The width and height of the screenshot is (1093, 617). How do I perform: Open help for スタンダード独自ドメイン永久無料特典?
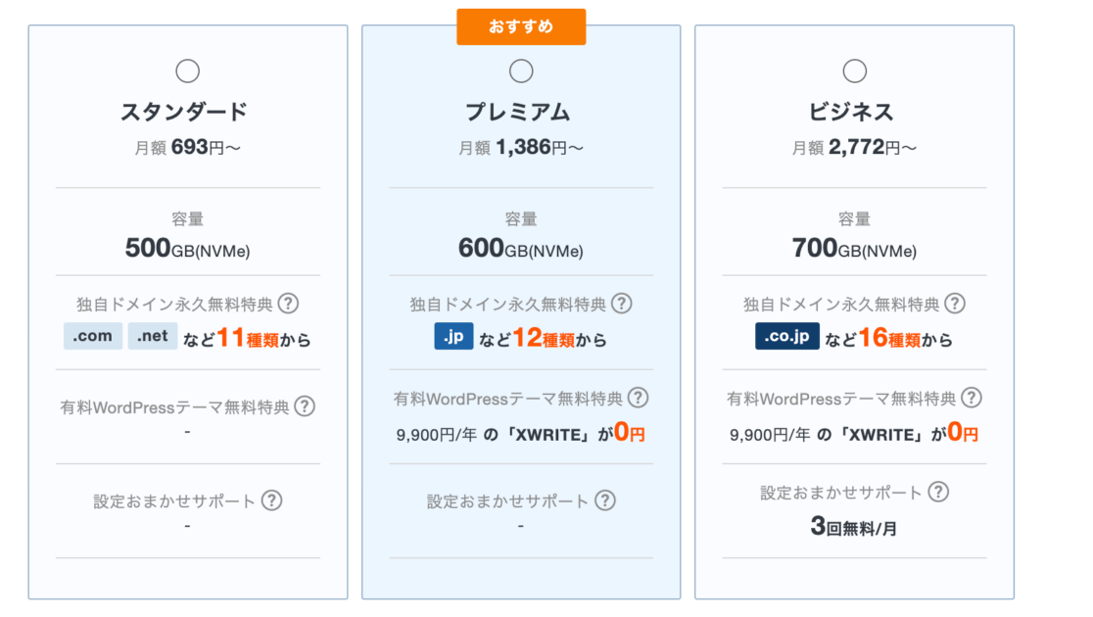[288, 304]
